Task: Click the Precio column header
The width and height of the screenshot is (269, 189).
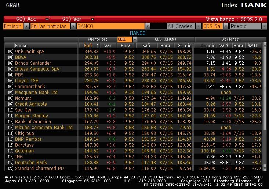Action: point(206,46)
